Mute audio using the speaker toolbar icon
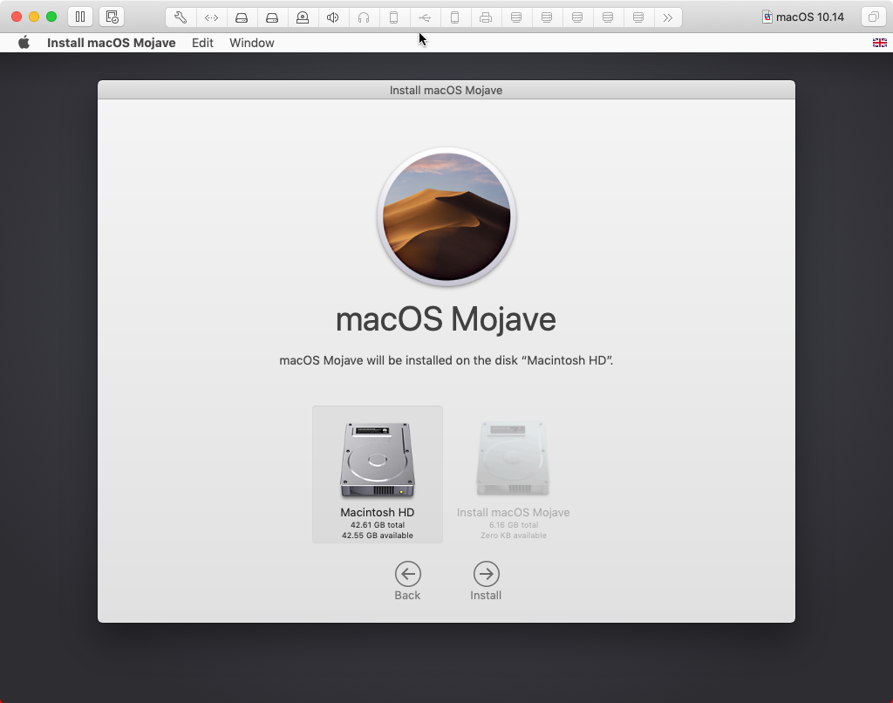This screenshot has height=703, width=893. point(333,16)
